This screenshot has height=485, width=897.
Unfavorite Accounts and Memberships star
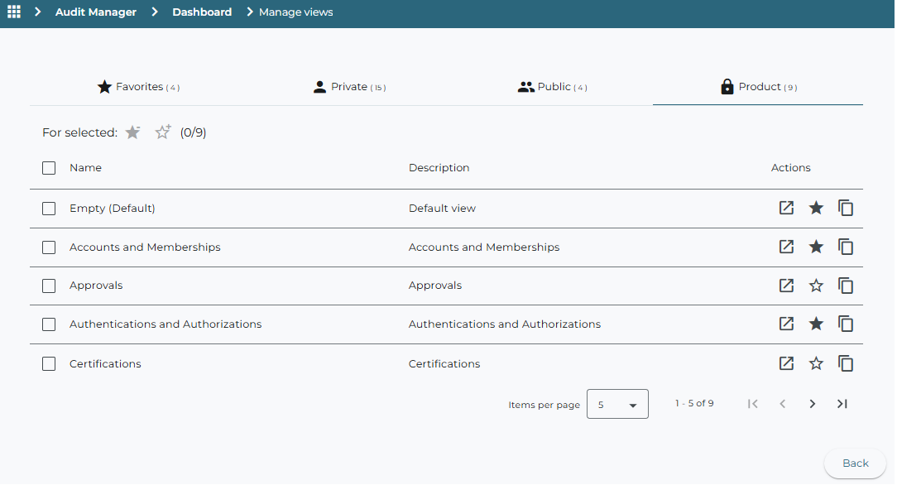pos(817,247)
